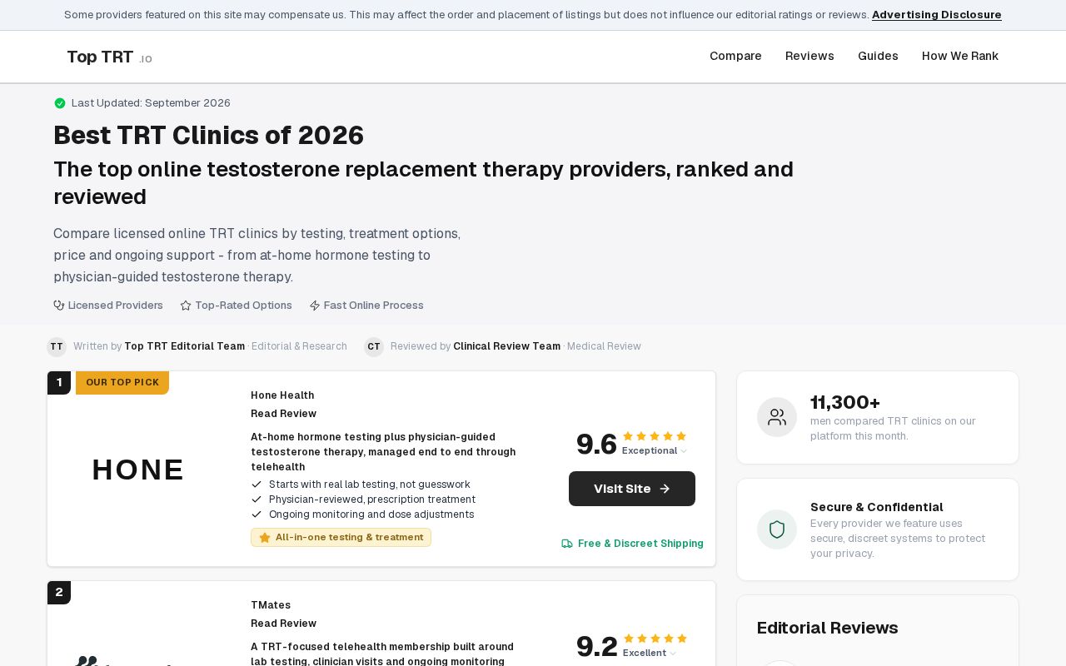
Task: Click the lightning icon beside Fast Online Process
Action: 315,306
